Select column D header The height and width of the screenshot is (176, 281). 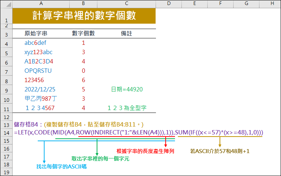pyautogui.click(x=169, y=4)
